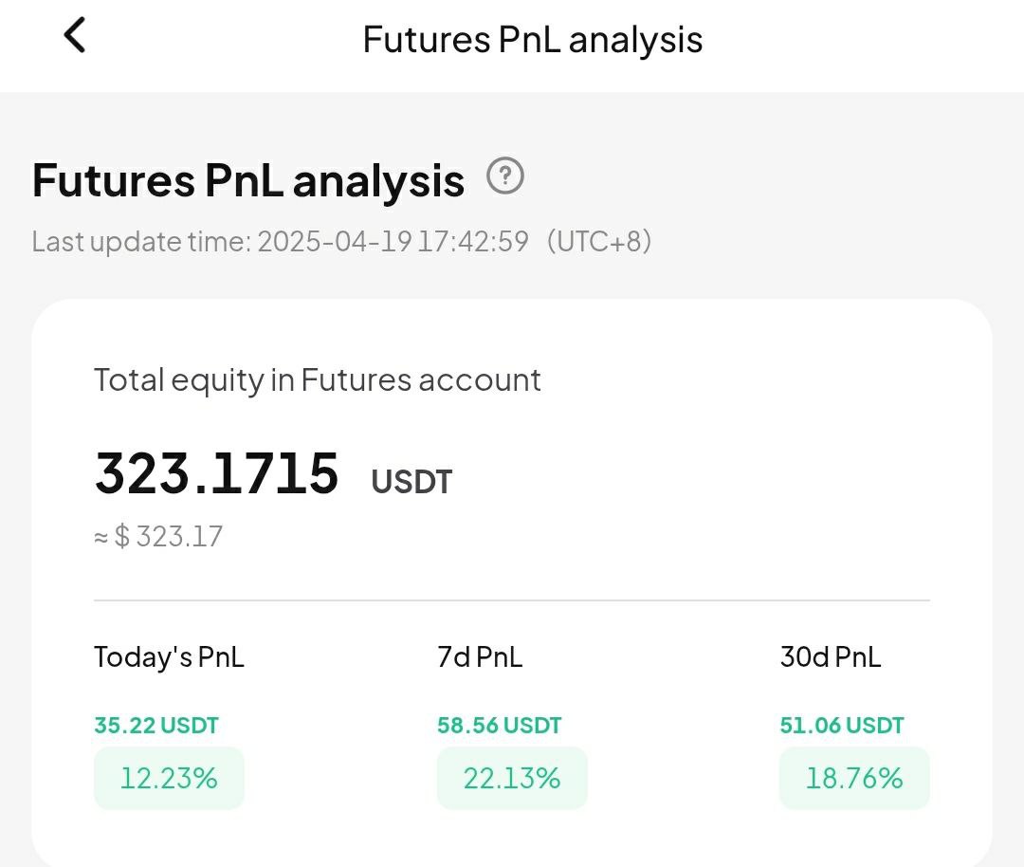Click the Last update time text
1024x867 pixels.
(280, 242)
